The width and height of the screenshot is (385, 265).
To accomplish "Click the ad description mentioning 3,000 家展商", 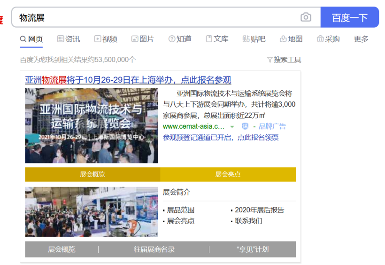I will pos(229,104).
